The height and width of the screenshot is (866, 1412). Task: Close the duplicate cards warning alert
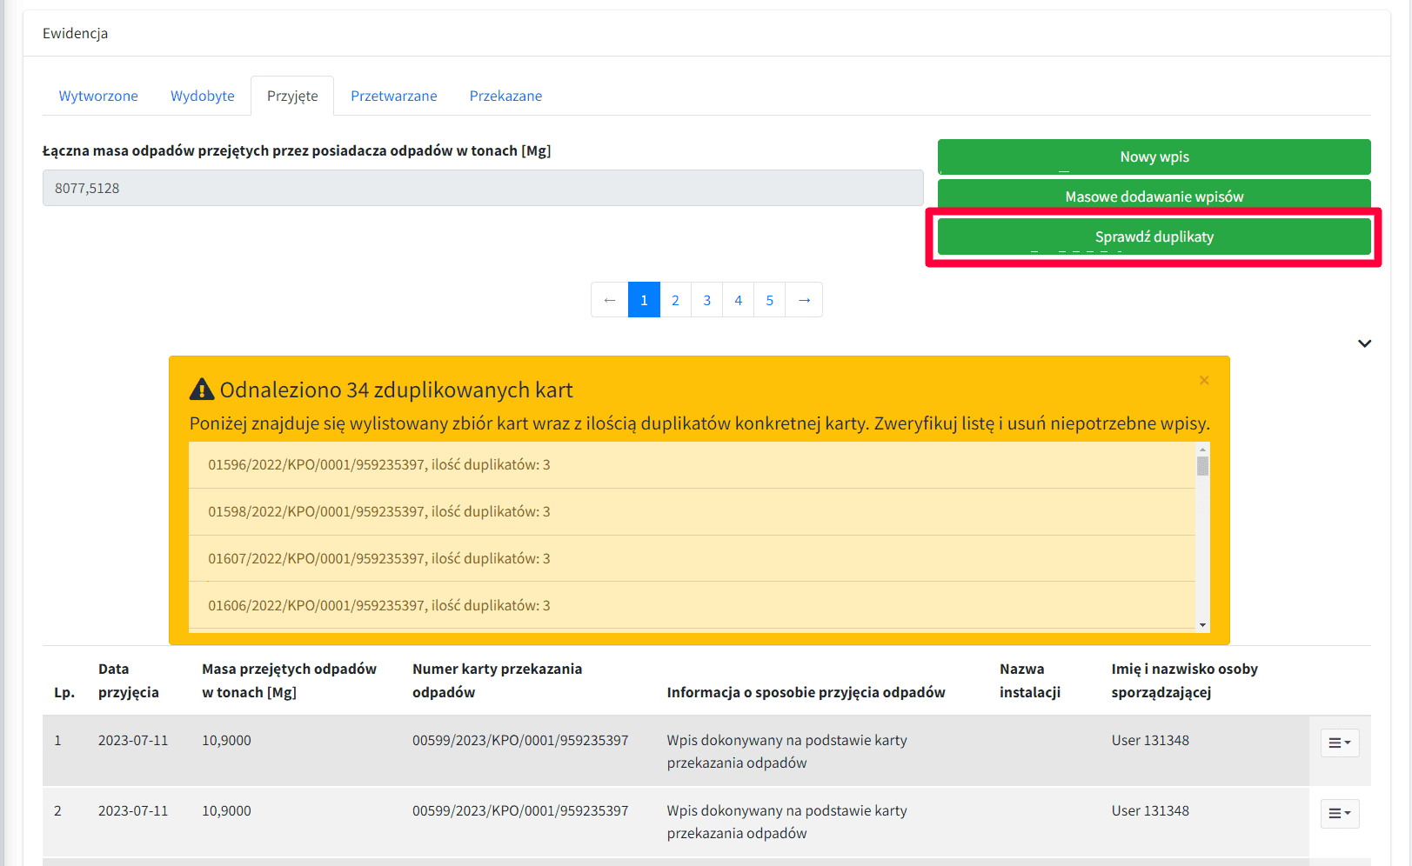tap(1204, 380)
